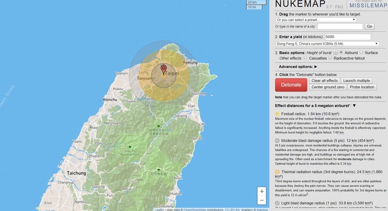Image resolution: width=388 pixels, height=211 pixels.
Task: Click the Yilan label on map
Action: pyautogui.click(x=191, y=105)
